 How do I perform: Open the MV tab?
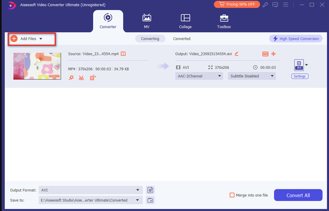[x=147, y=21]
